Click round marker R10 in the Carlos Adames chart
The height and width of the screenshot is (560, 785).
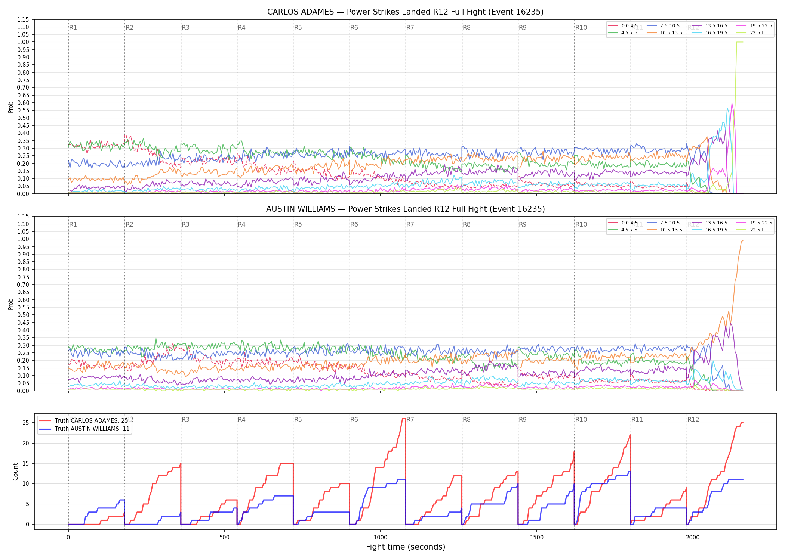[581, 28]
